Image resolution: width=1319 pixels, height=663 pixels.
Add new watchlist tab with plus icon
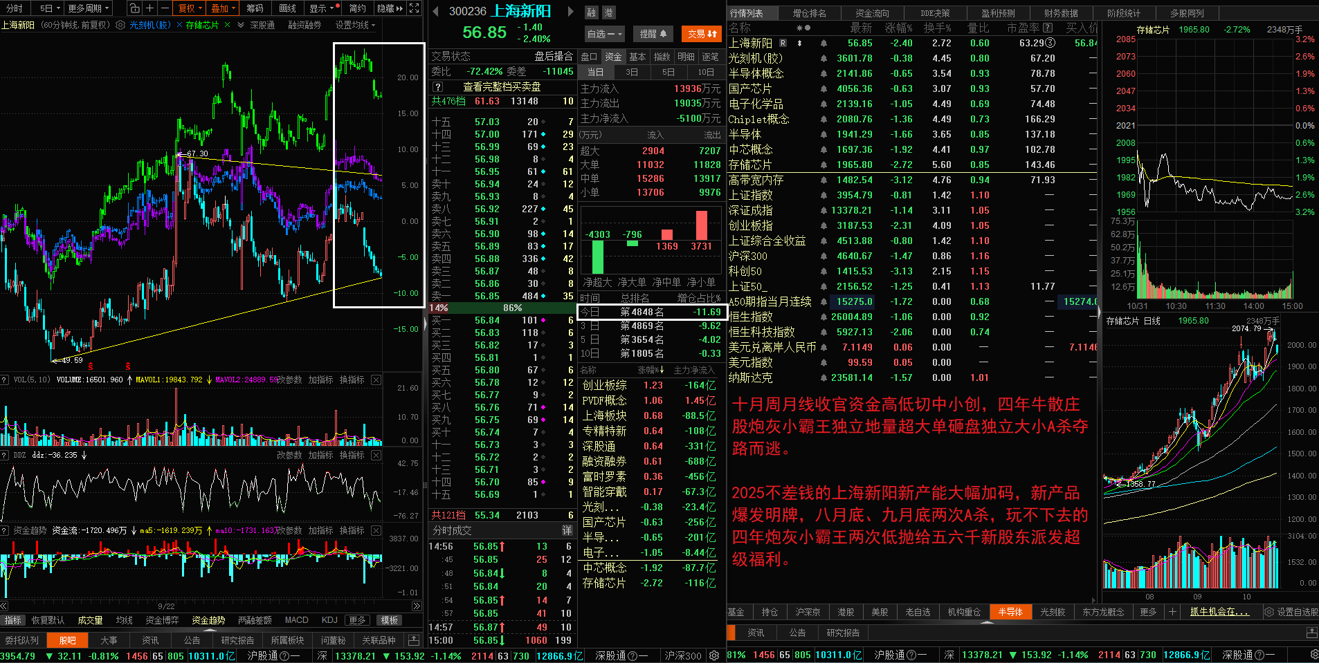point(1172,612)
